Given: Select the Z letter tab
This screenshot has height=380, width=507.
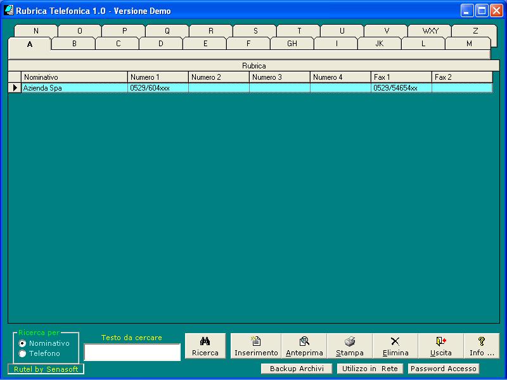Looking at the screenshot, I should click(x=475, y=30).
